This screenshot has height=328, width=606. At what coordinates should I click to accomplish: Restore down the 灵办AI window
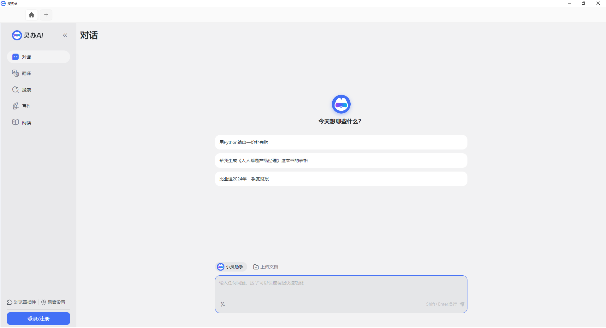[x=584, y=3]
